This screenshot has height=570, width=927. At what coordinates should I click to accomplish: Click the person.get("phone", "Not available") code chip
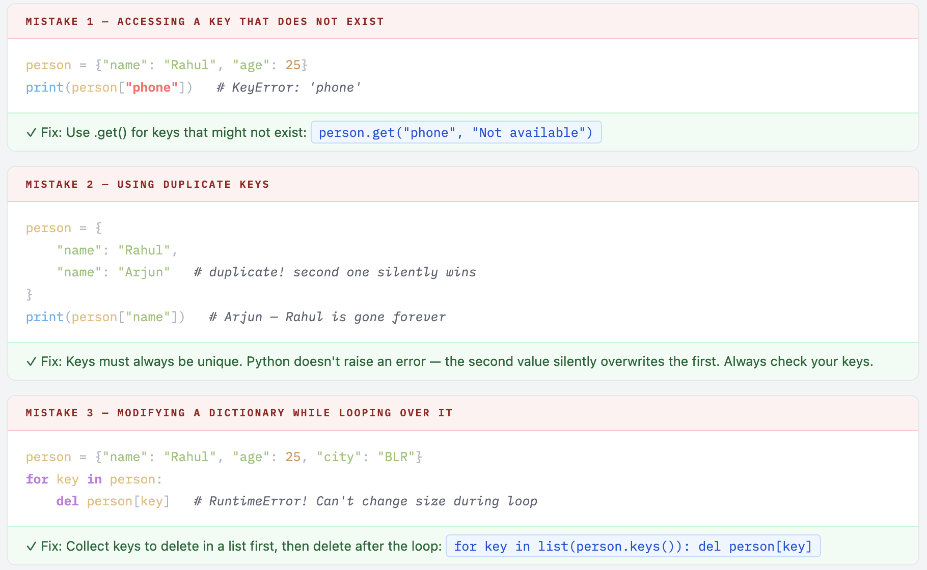(x=456, y=132)
